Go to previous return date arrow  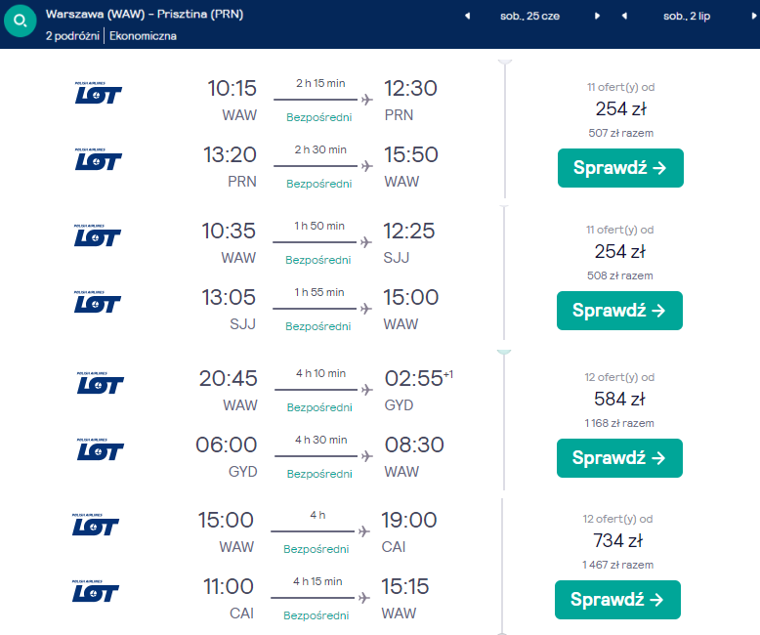click(624, 16)
